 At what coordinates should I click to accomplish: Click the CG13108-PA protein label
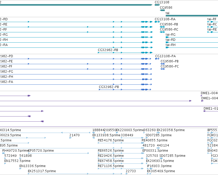click(x=165, y=56)
